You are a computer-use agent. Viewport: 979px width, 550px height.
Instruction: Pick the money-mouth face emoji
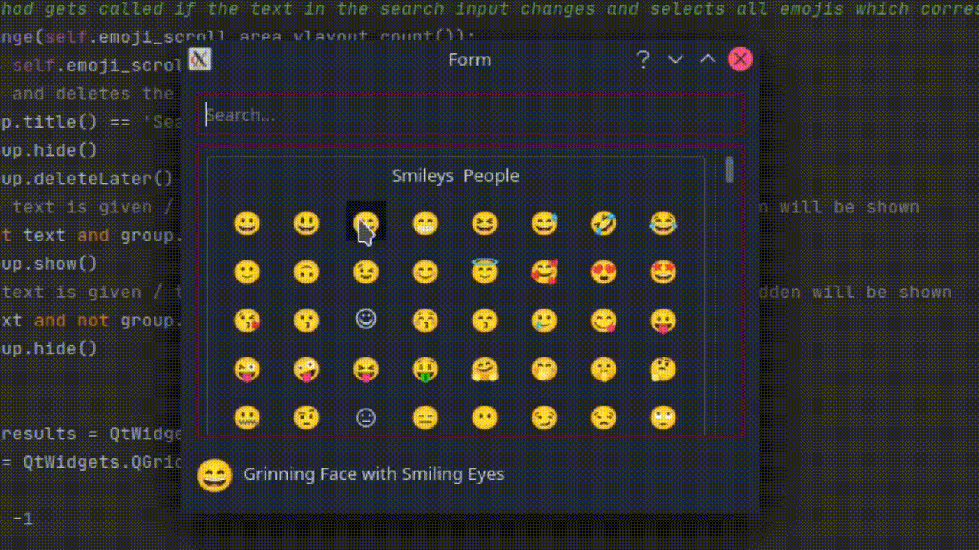[425, 370]
